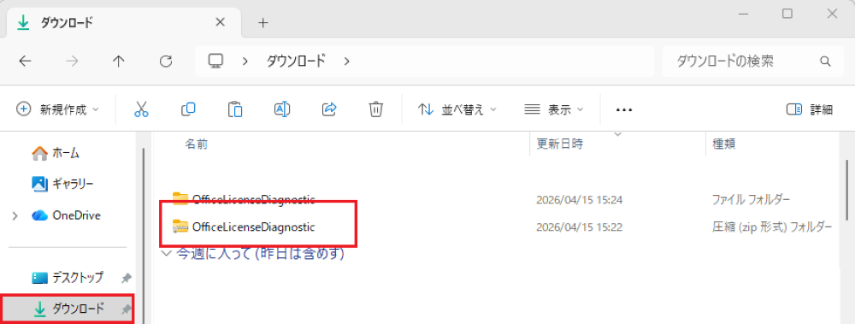The height and width of the screenshot is (324, 855).
Task: Click the Share icon in toolbar
Action: [x=329, y=109]
